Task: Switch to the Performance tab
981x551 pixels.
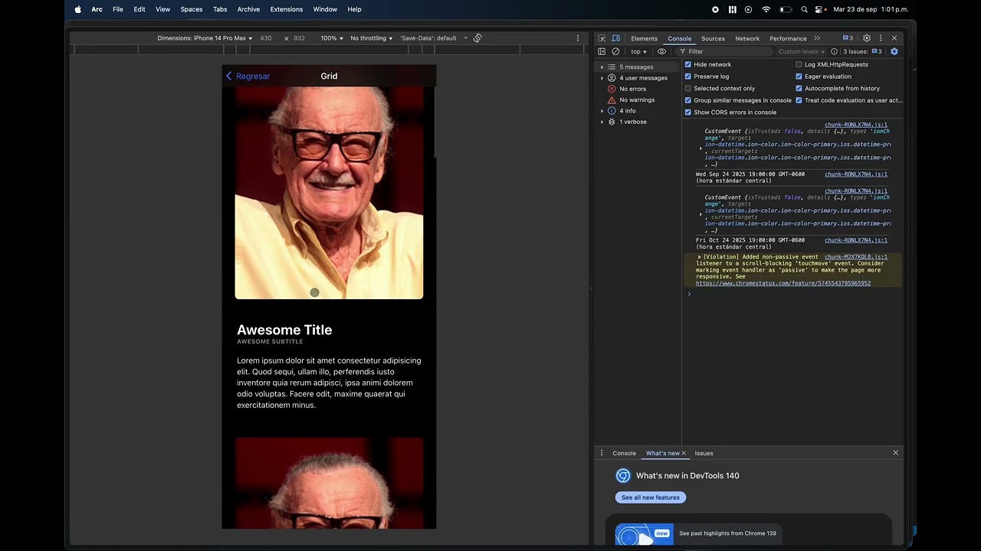Action: (x=788, y=38)
